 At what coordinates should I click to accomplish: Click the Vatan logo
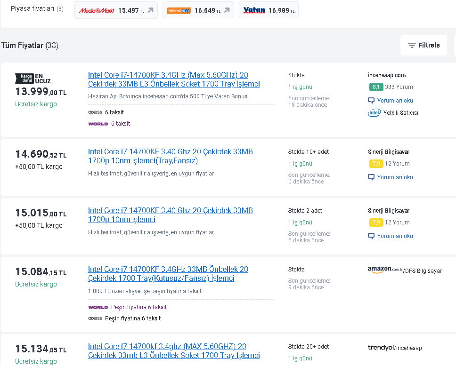[254, 10]
